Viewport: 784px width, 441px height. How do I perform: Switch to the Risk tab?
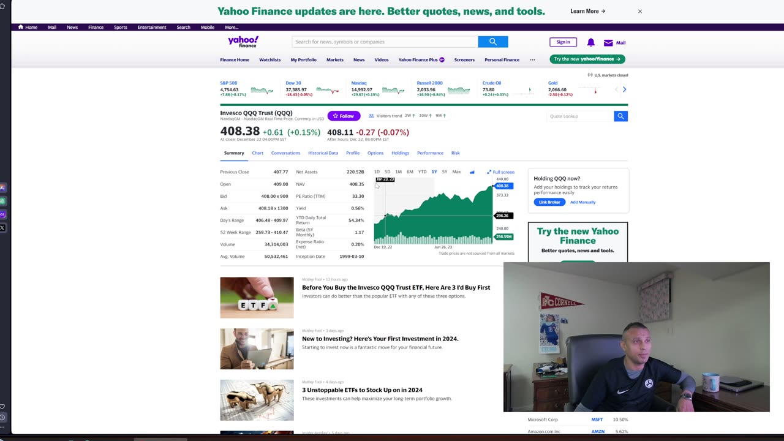[455, 153]
